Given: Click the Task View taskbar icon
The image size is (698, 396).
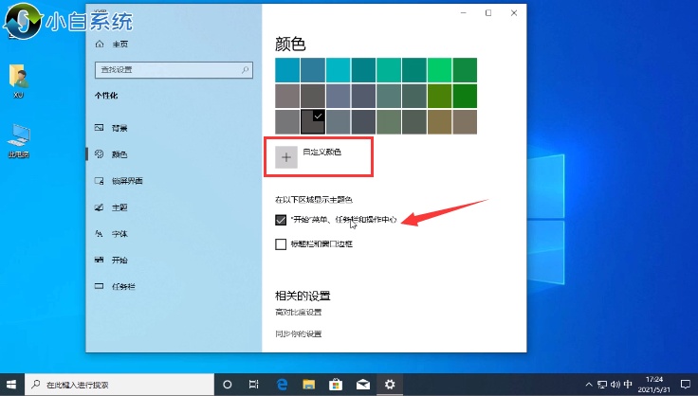Looking at the screenshot, I should (x=254, y=385).
